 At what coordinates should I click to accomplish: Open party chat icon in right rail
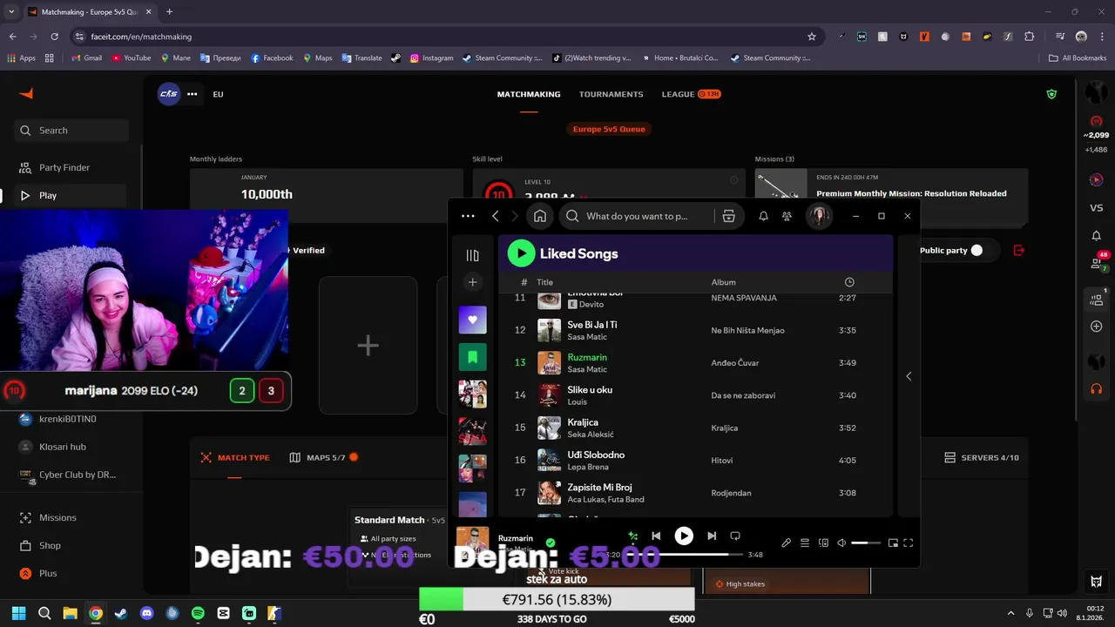click(1097, 299)
